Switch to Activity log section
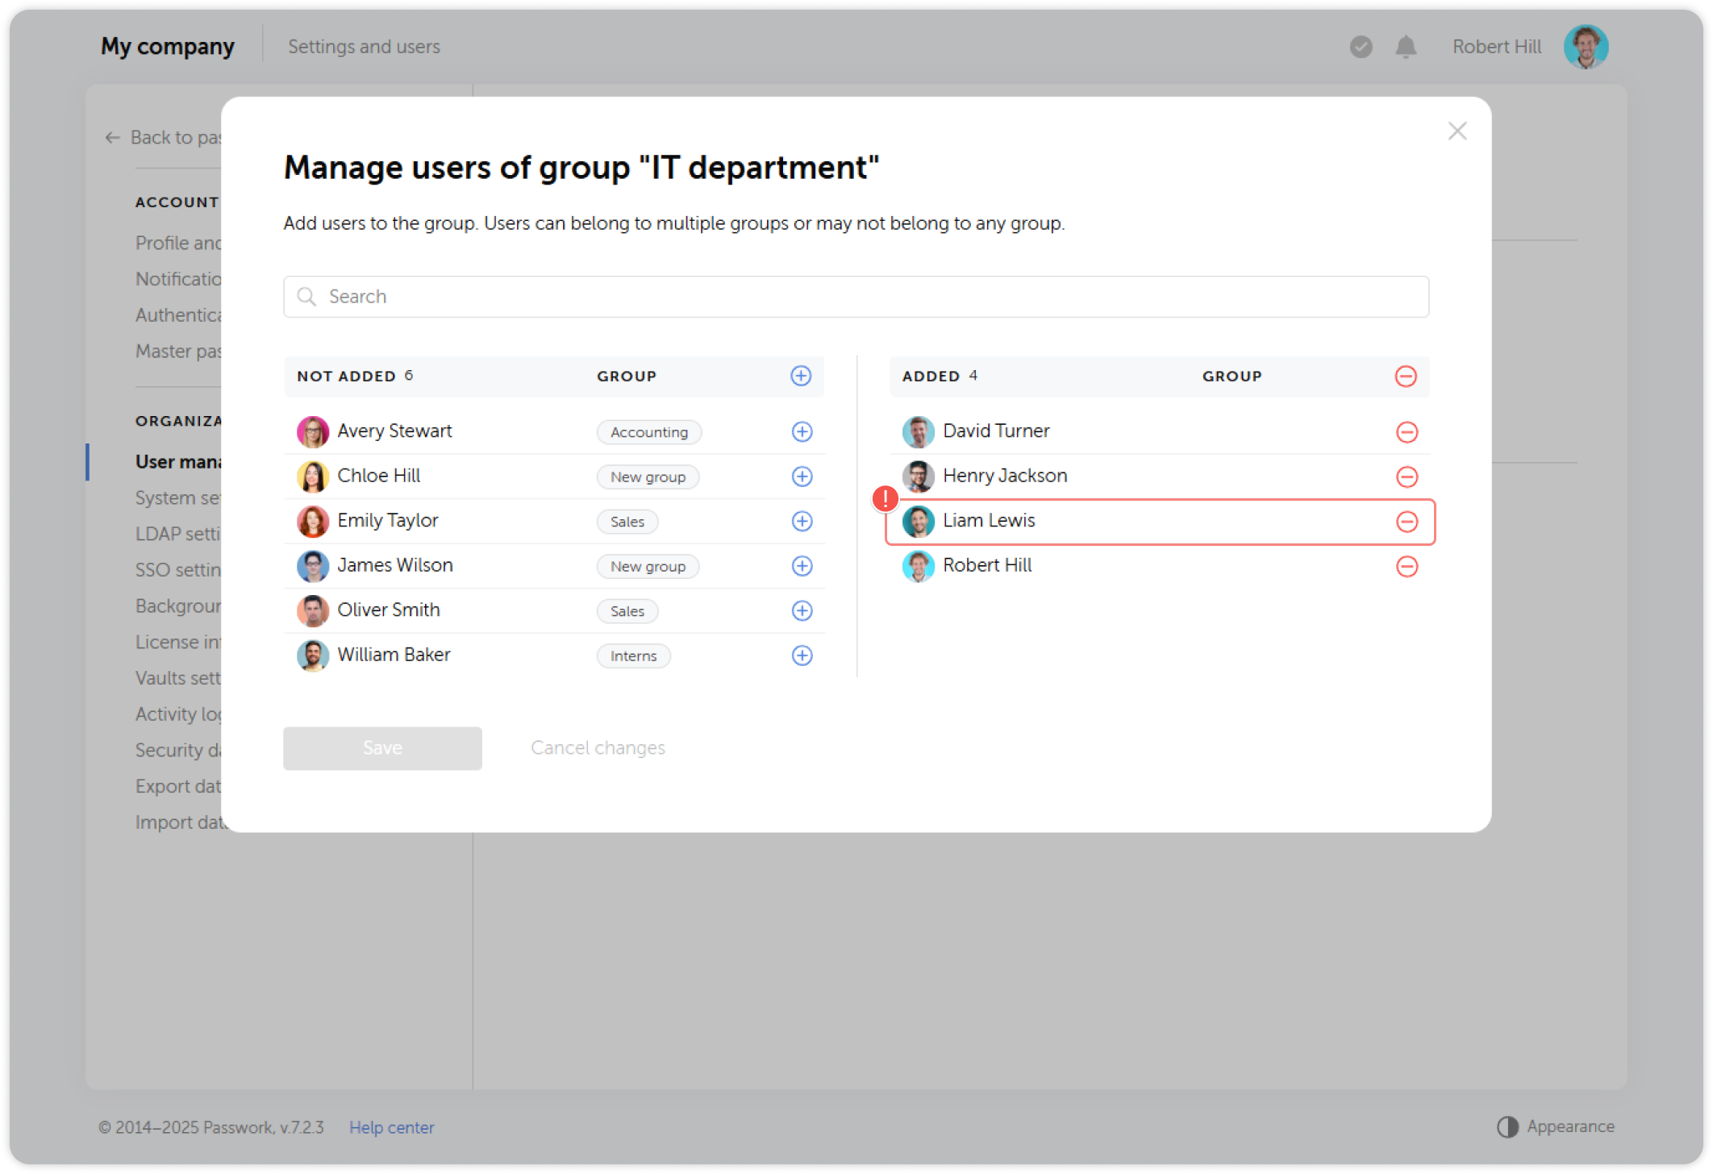The width and height of the screenshot is (1713, 1174). [x=178, y=714]
